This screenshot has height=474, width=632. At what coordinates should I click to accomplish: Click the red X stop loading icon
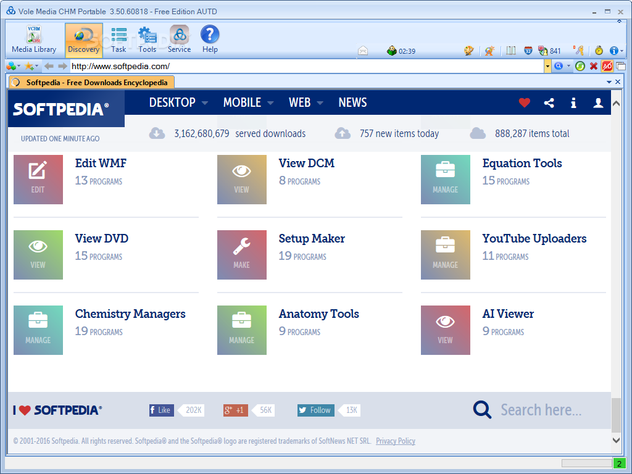[593, 66]
